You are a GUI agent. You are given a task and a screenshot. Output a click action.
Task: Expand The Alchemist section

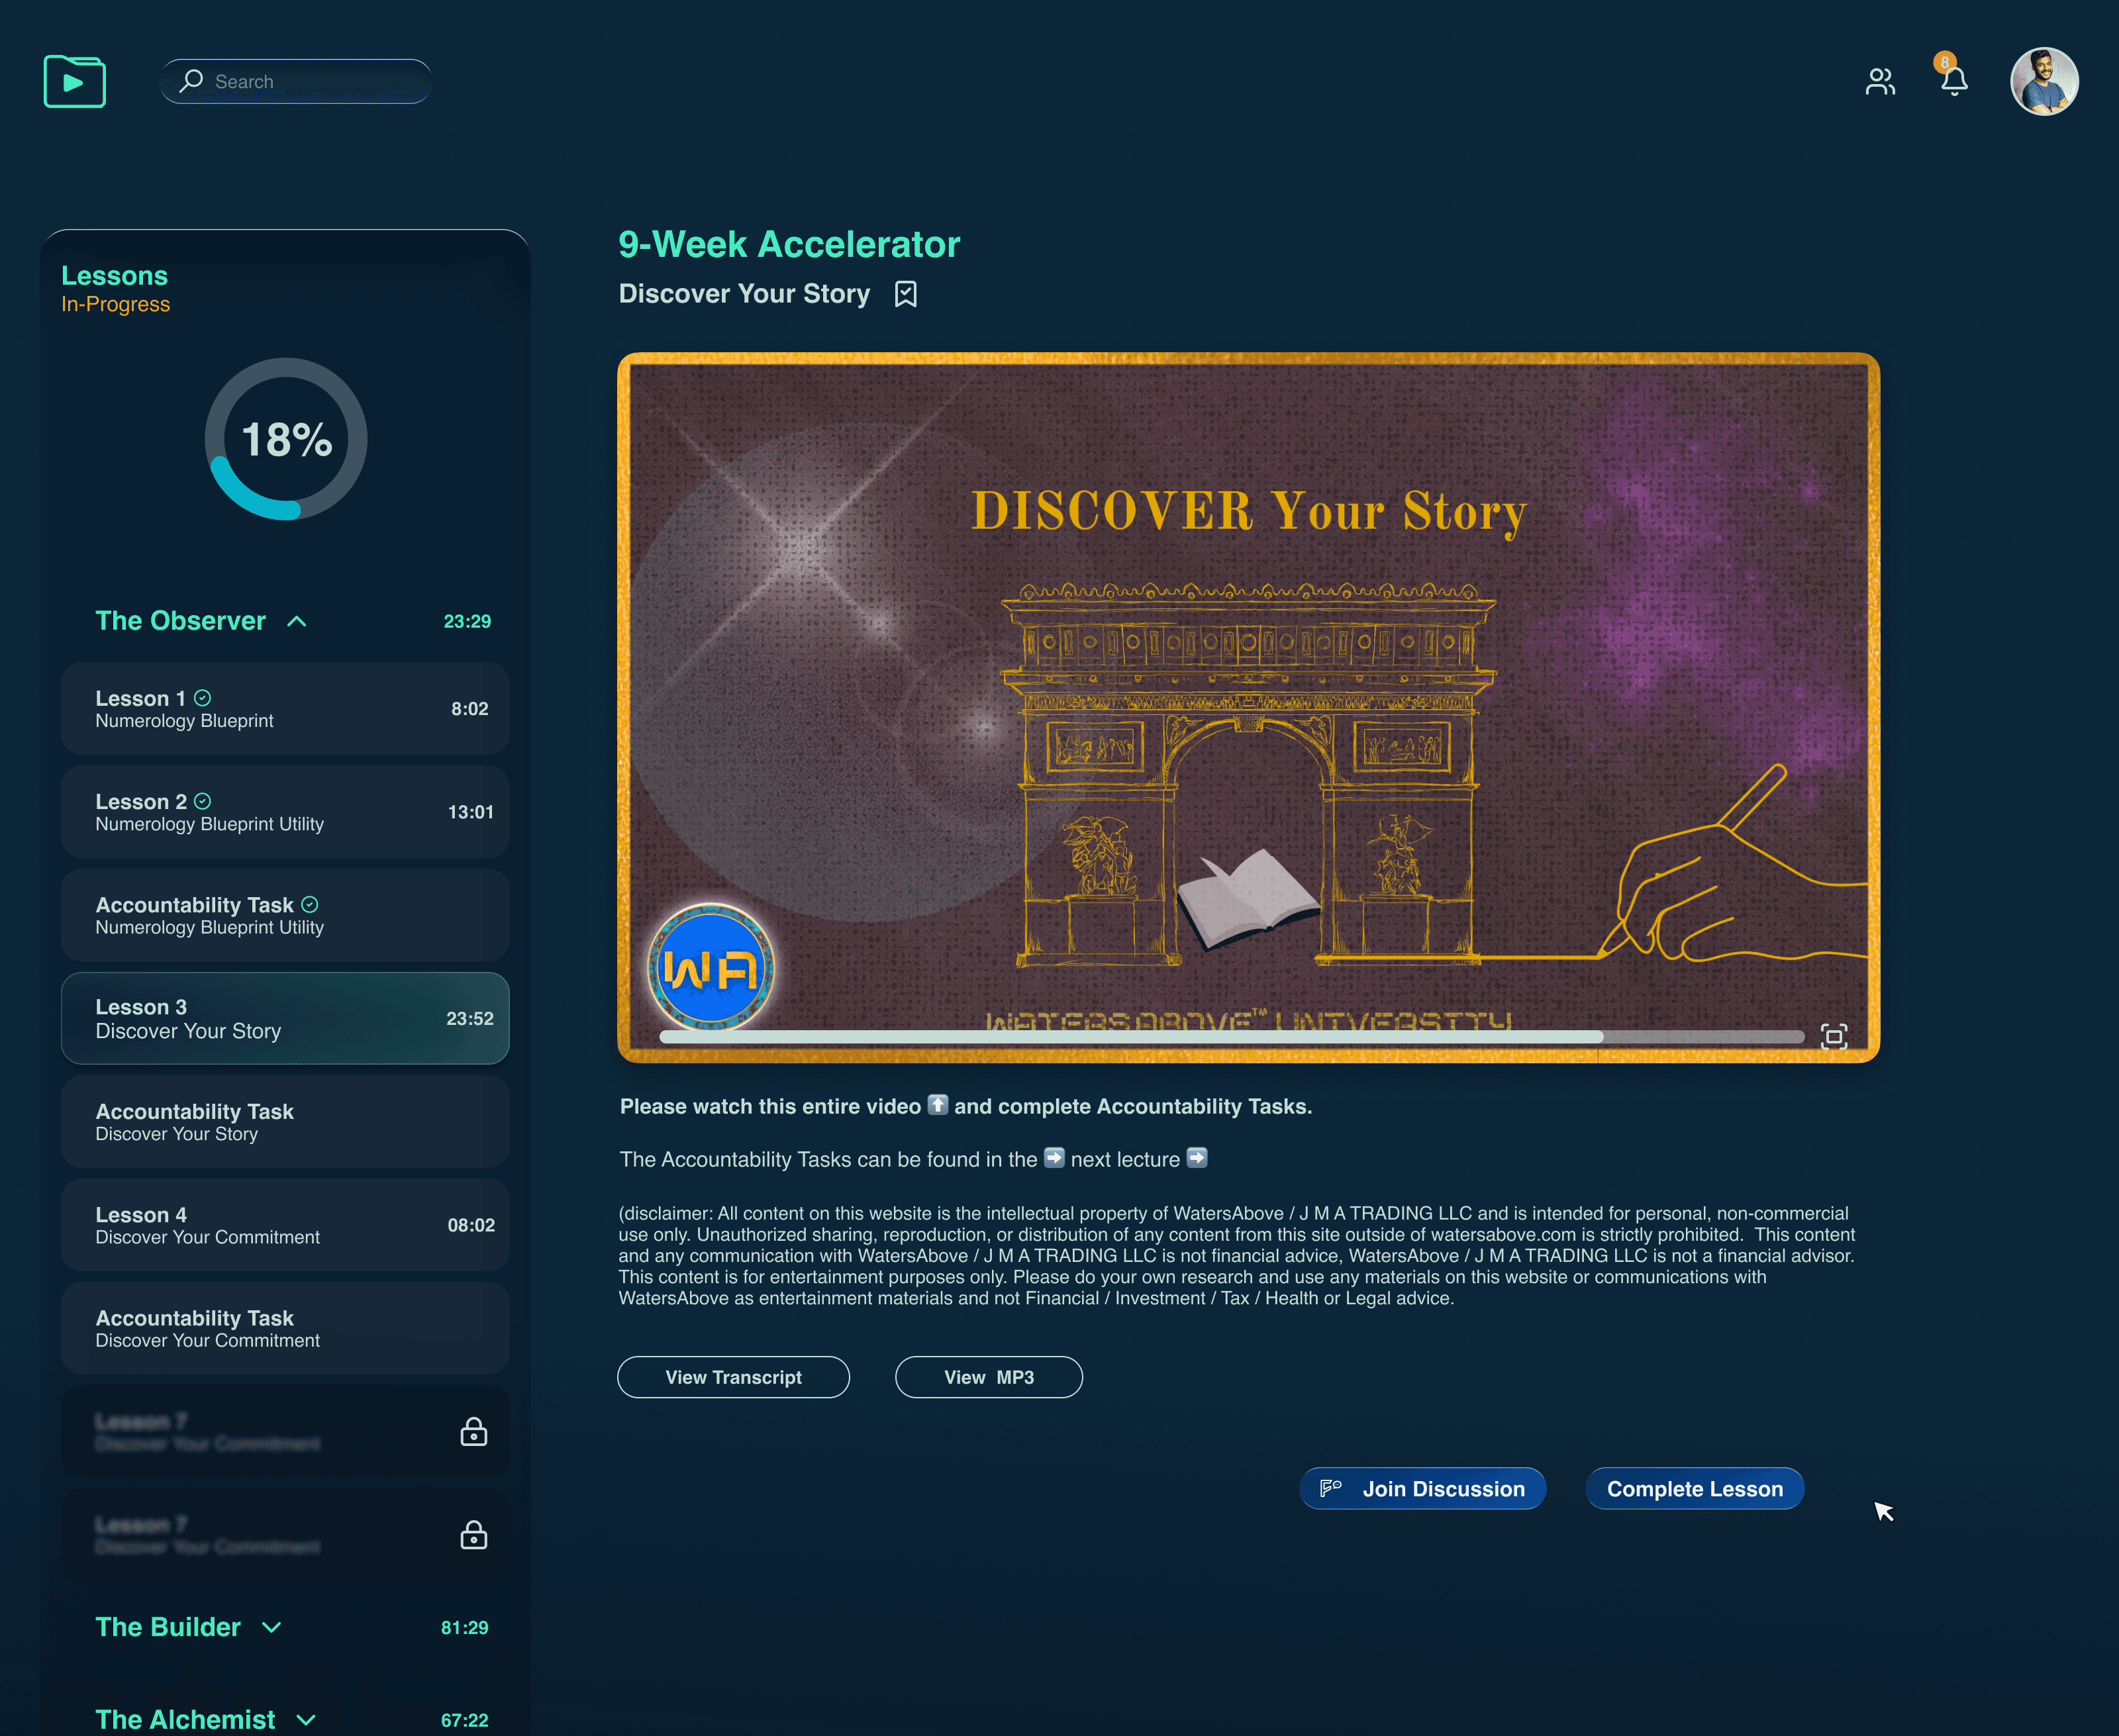(306, 1720)
